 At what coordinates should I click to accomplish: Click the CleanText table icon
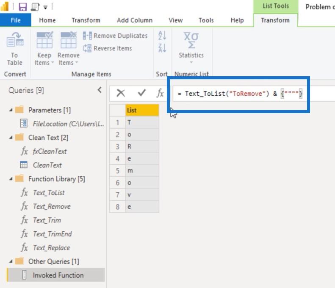pos(23,165)
